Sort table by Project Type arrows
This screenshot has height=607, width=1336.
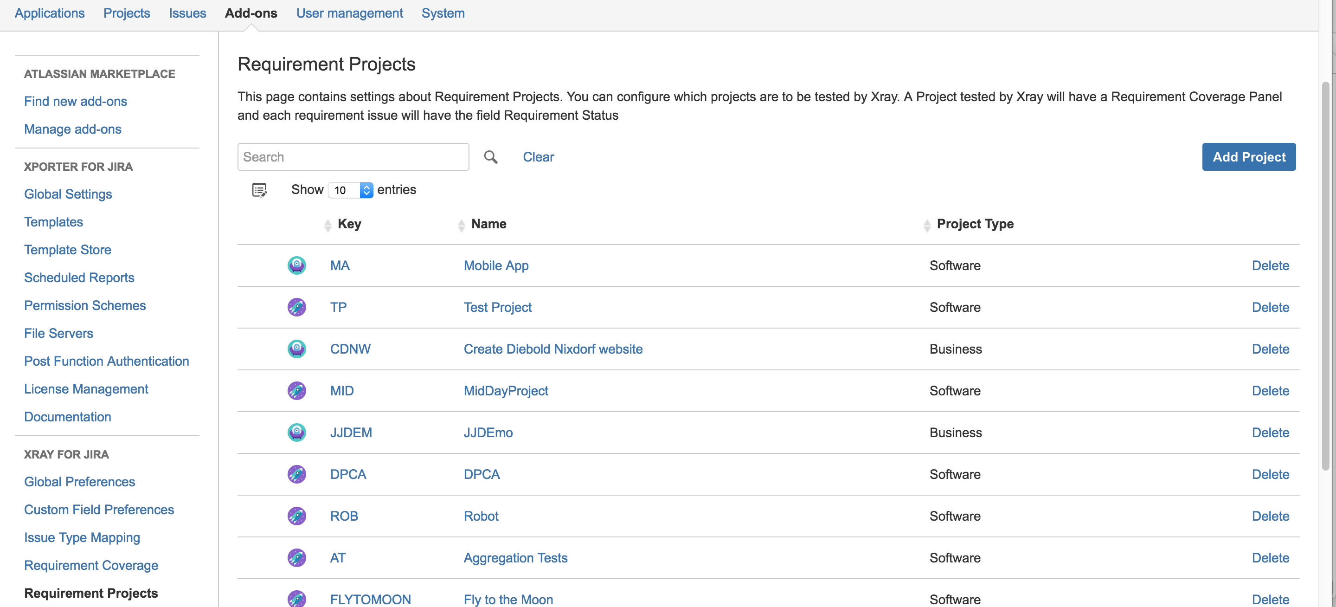pyautogui.click(x=927, y=225)
